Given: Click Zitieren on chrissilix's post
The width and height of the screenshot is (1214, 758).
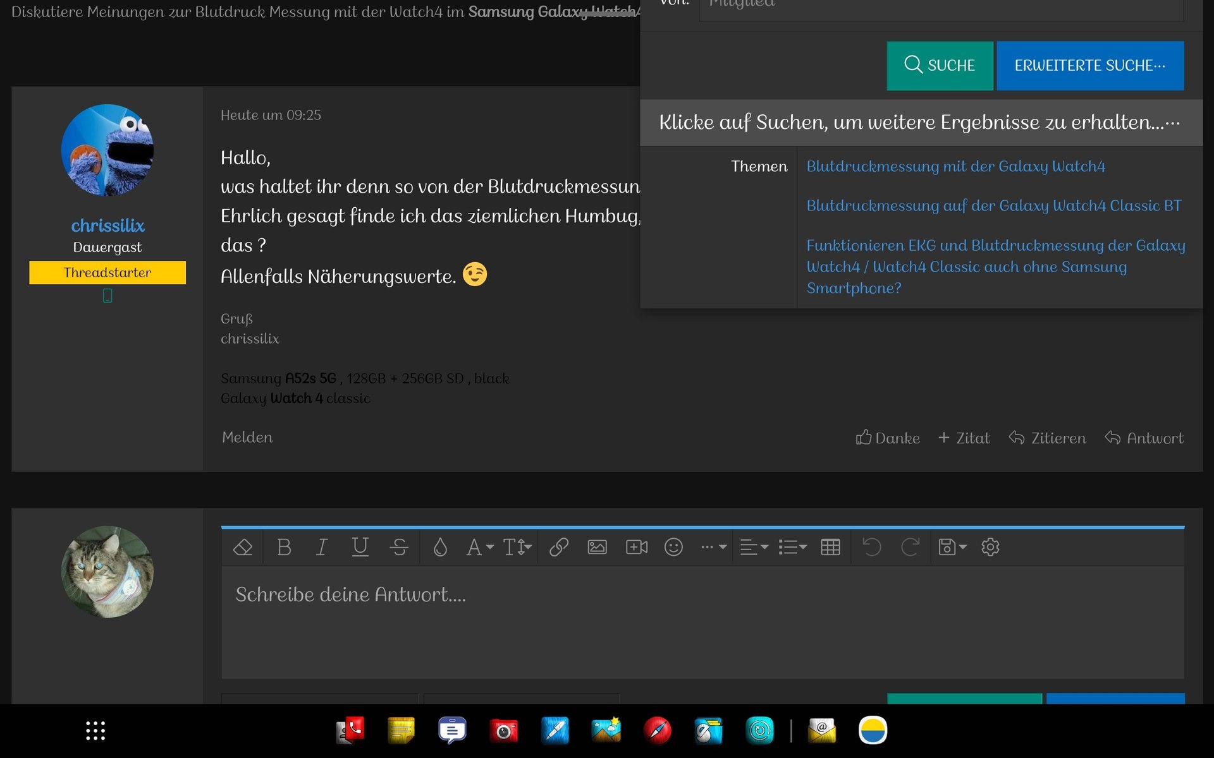Looking at the screenshot, I should [x=1047, y=438].
